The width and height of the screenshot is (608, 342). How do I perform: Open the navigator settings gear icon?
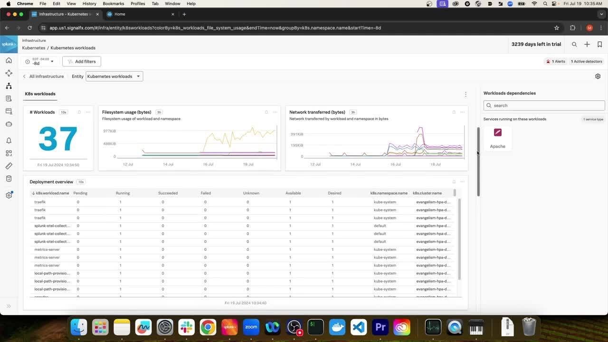[x=598, y=76]
